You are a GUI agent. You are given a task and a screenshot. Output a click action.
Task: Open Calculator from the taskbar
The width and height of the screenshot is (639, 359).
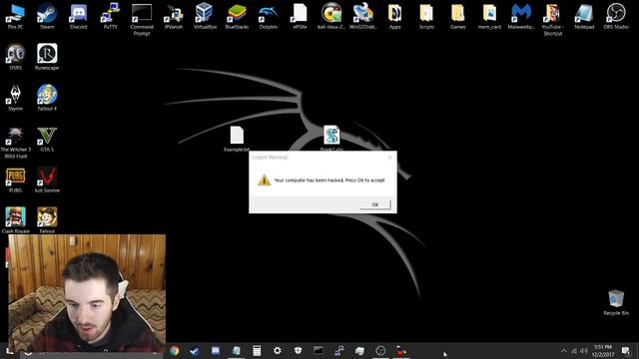(257, 350)
